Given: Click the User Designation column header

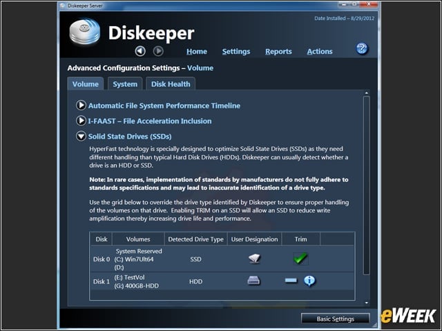Looking at the screenshot, I should point(254,239).
